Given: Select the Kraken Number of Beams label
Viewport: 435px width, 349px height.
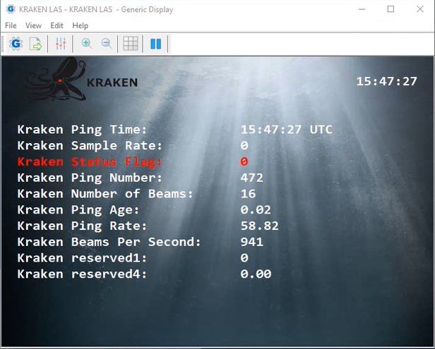Looking at the screenshot, I should (105, 194).
